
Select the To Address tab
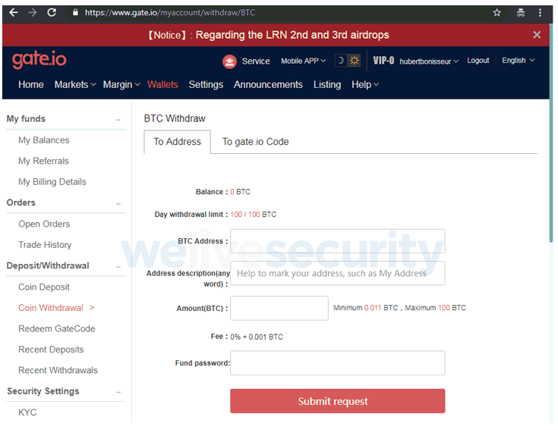pos(177,142)
